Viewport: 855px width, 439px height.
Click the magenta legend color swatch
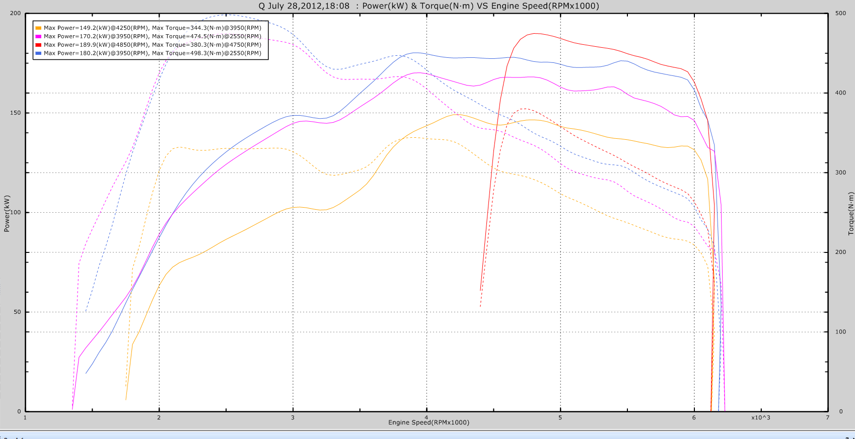[x=38, y=37]
